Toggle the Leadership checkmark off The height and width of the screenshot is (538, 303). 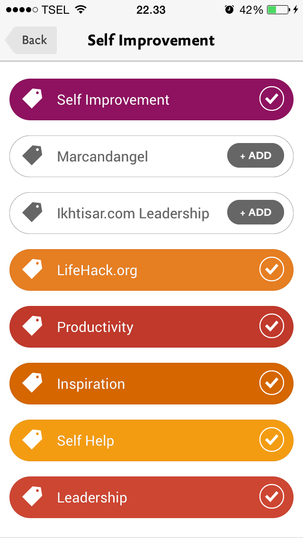point(272,497)
